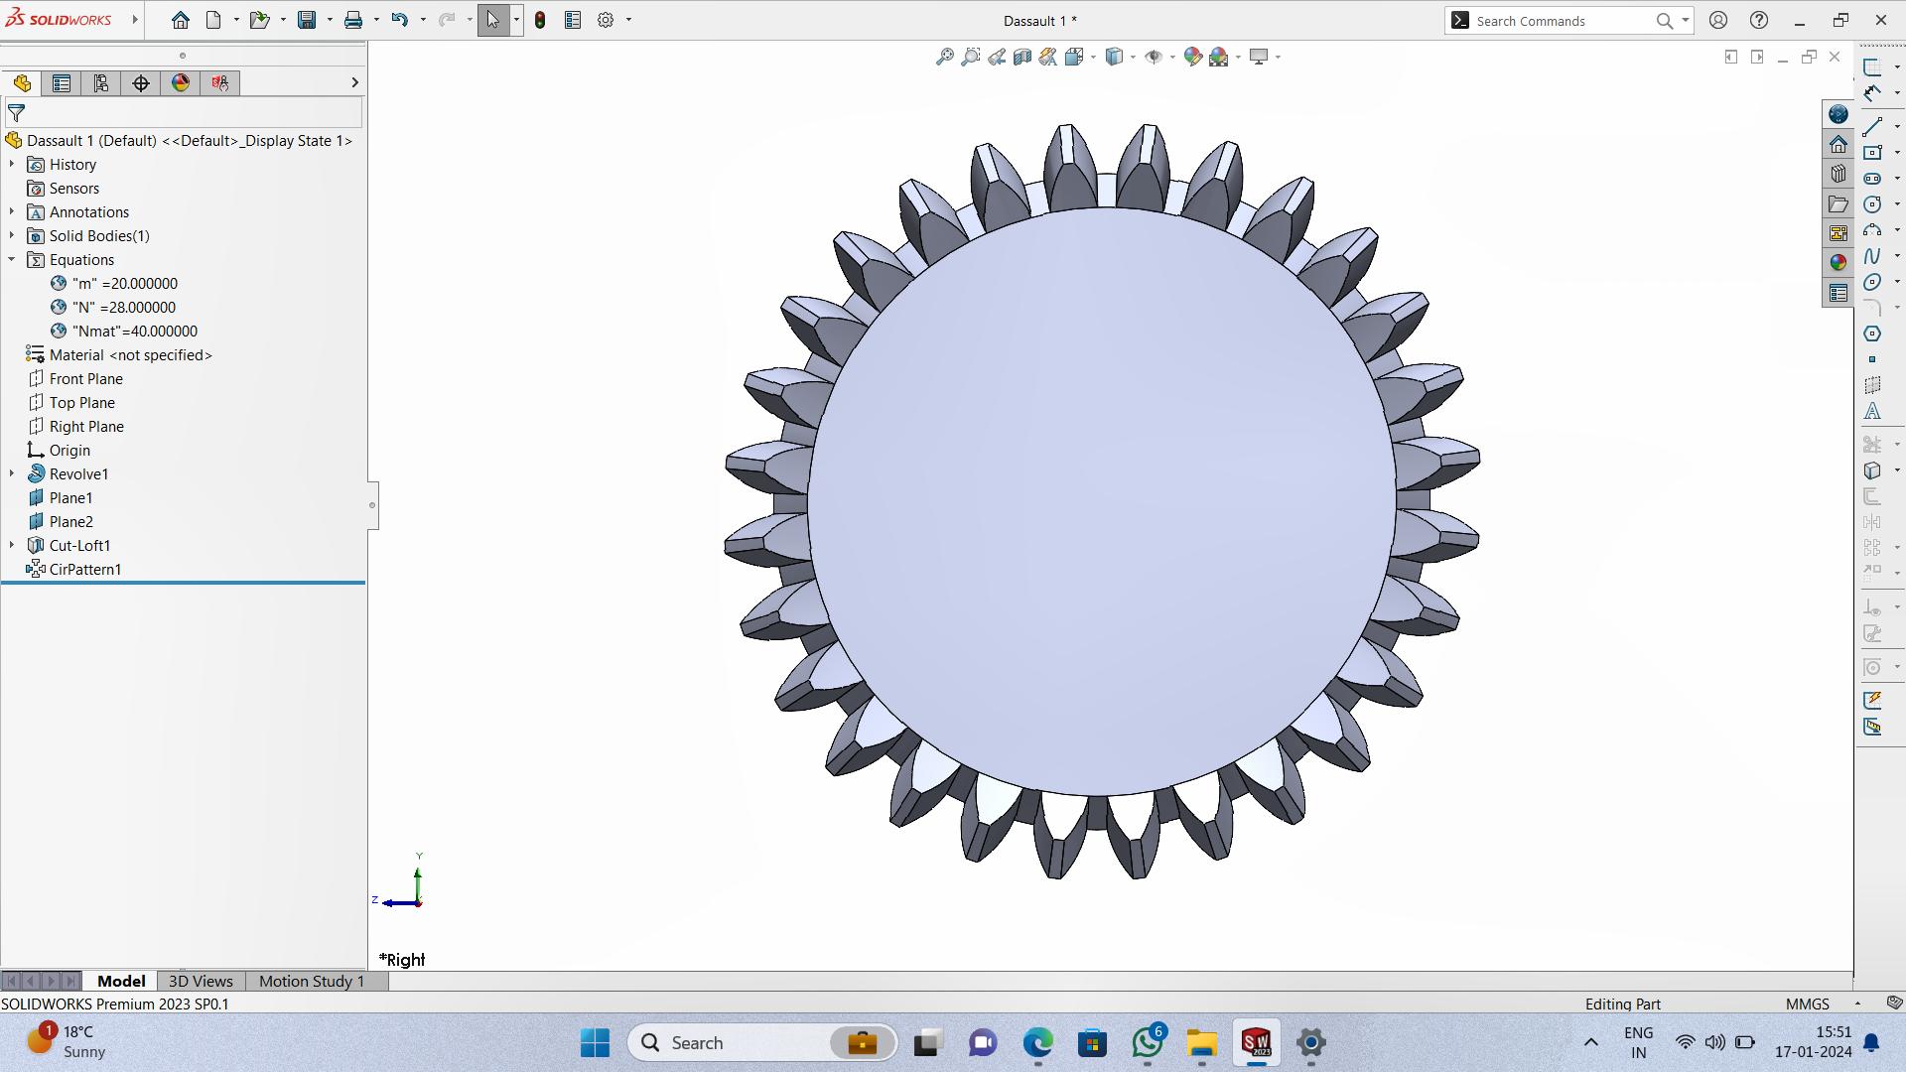
Task: Open View Orientation icon
Action: tap(1074, 57)
